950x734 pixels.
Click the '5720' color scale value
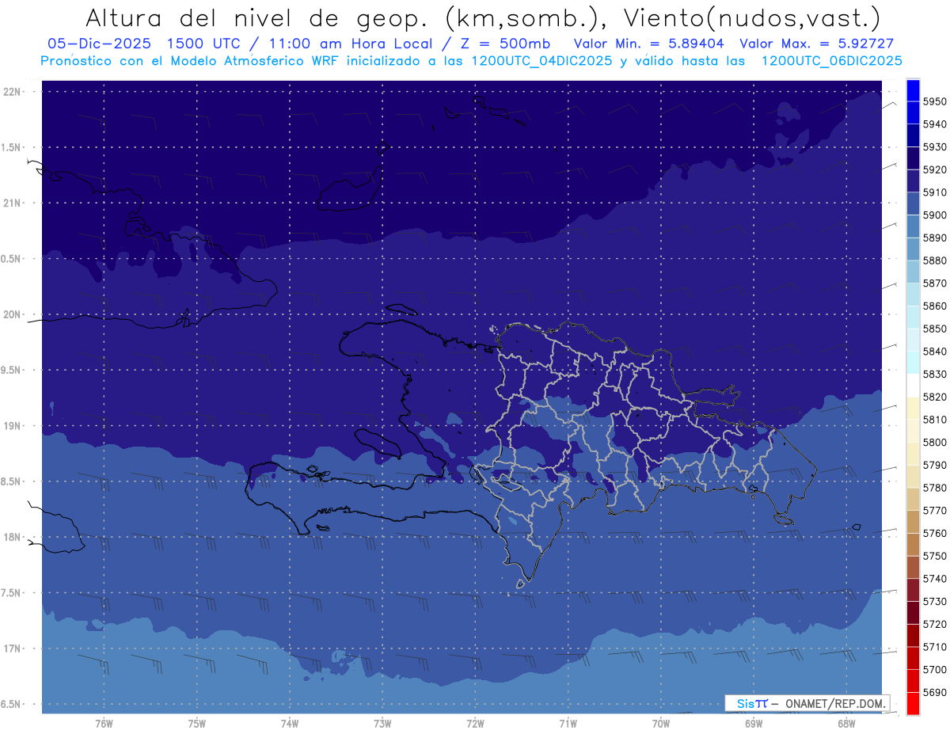tap(934, 624)
